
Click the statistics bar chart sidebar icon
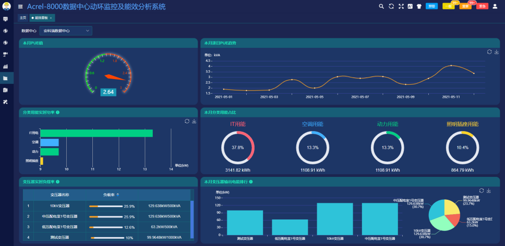6,66
